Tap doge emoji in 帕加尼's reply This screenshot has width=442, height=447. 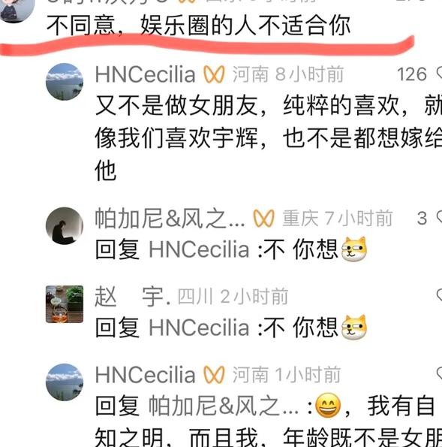pyautogui.click(x=354, y=249)
